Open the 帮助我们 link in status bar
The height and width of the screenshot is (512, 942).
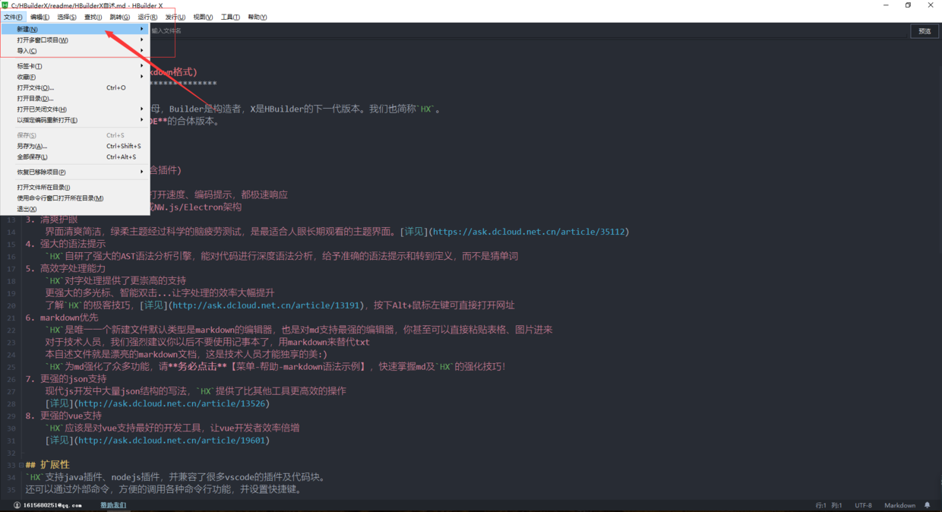[114, 505]
